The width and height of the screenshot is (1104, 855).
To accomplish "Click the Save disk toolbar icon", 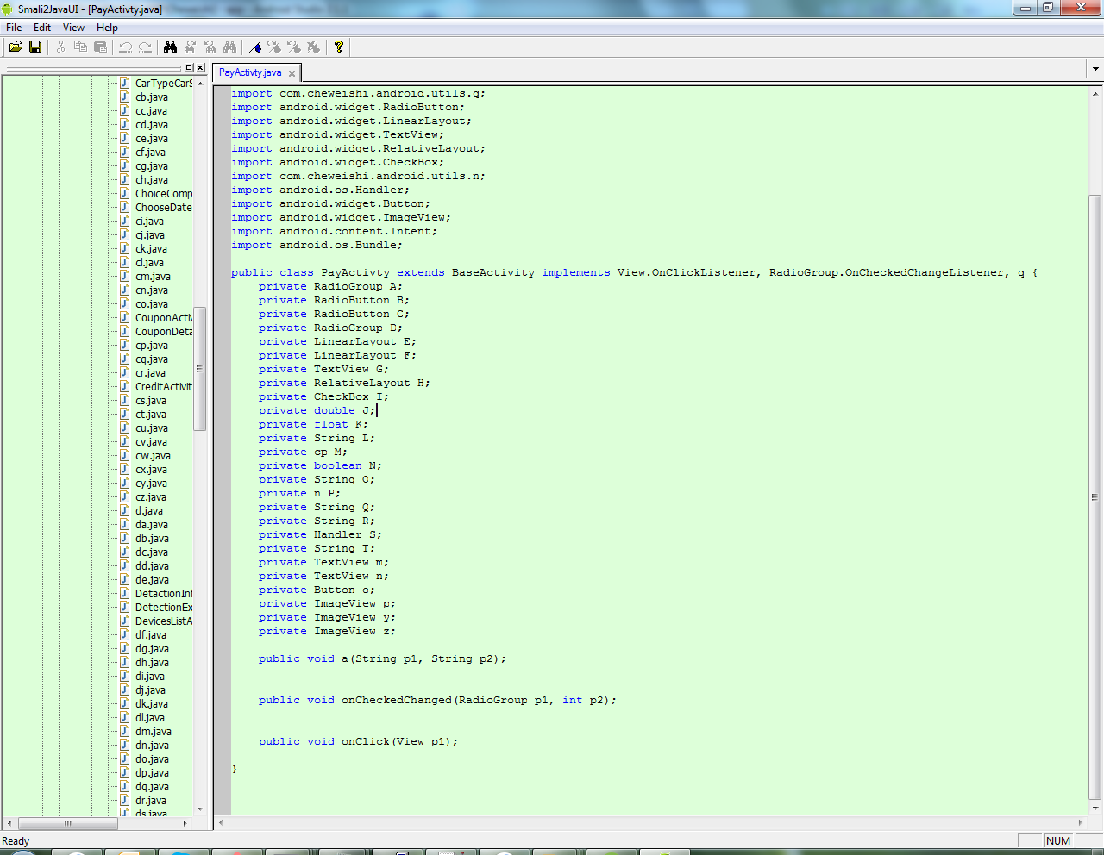I will [35, 47].
